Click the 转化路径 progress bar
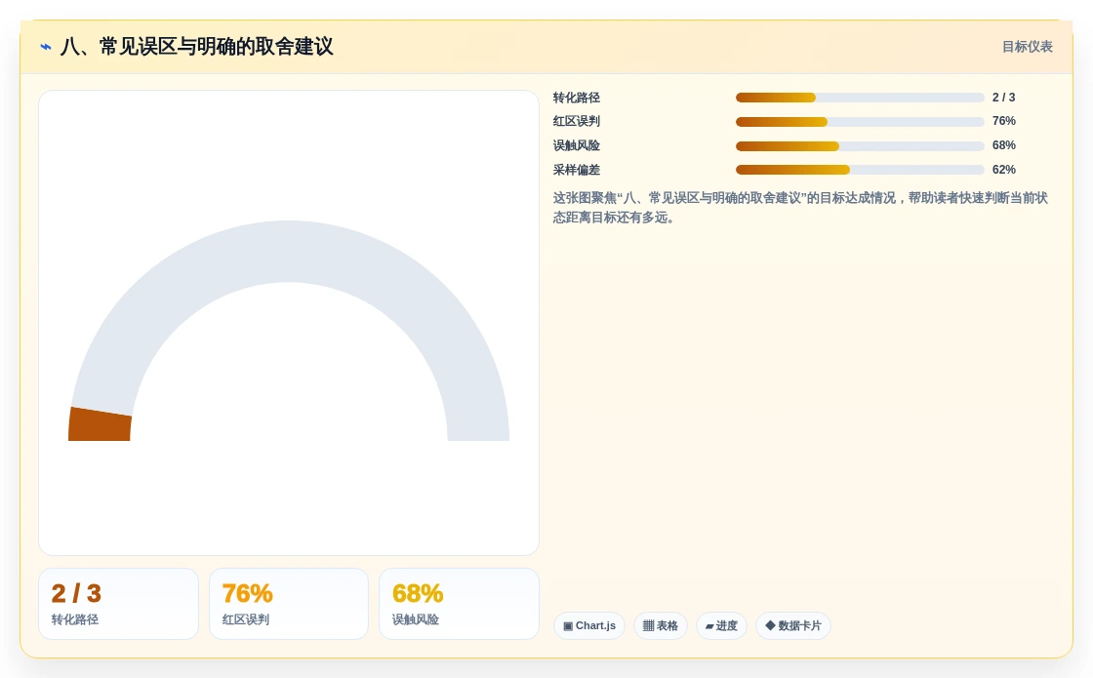This screenshot has width=1093, height=678. tap(860, 98)
